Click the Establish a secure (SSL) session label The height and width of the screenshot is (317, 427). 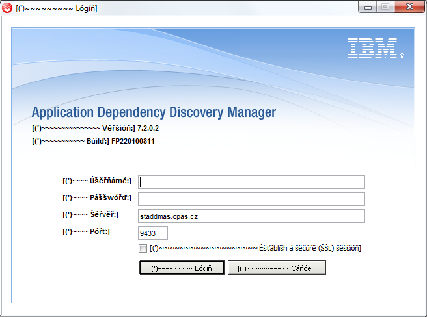tap(255, 248)
